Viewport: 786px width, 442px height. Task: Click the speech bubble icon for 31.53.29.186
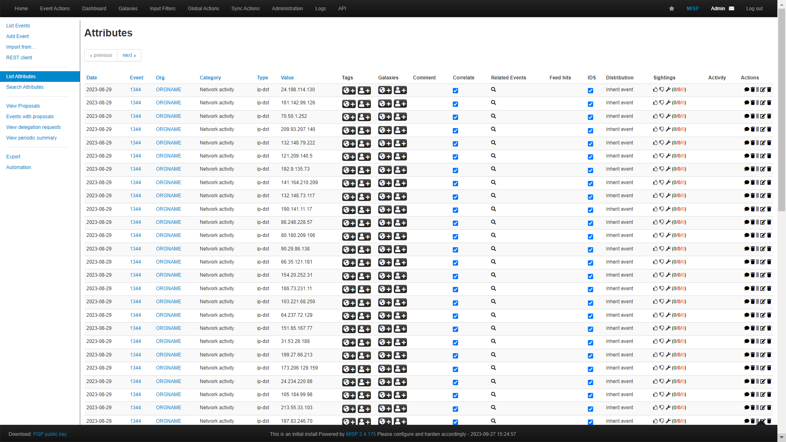(746, 341)
